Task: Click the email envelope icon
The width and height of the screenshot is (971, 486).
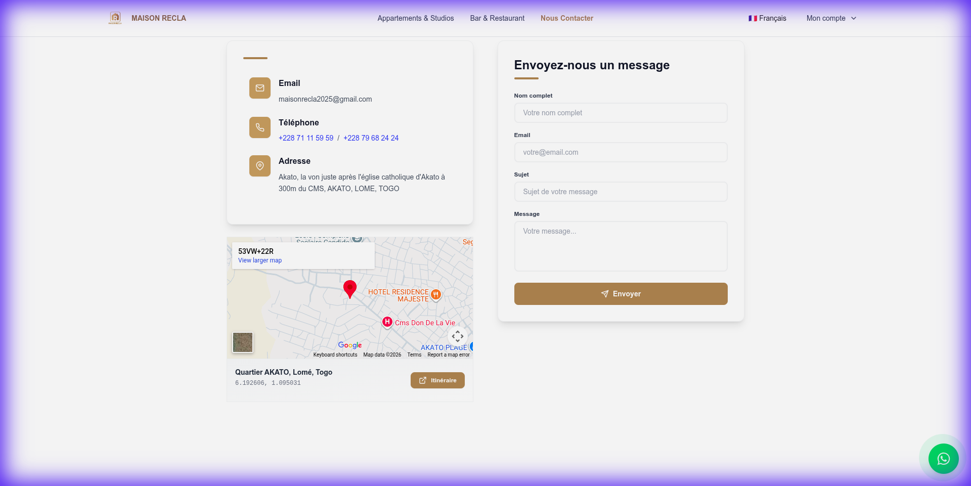Action: pyautogui.click(x=259, y=87)
